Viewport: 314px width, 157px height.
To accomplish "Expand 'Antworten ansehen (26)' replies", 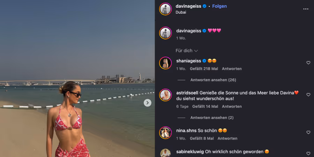I will pos(213,80).
